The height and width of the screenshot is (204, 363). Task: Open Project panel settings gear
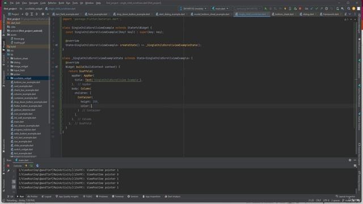(x=43, y=14)
